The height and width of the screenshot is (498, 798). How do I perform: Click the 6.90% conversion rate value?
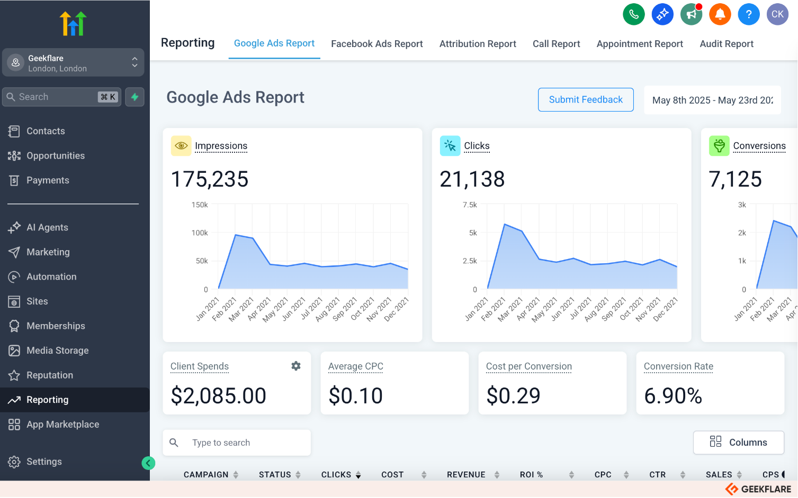[673, 395]
